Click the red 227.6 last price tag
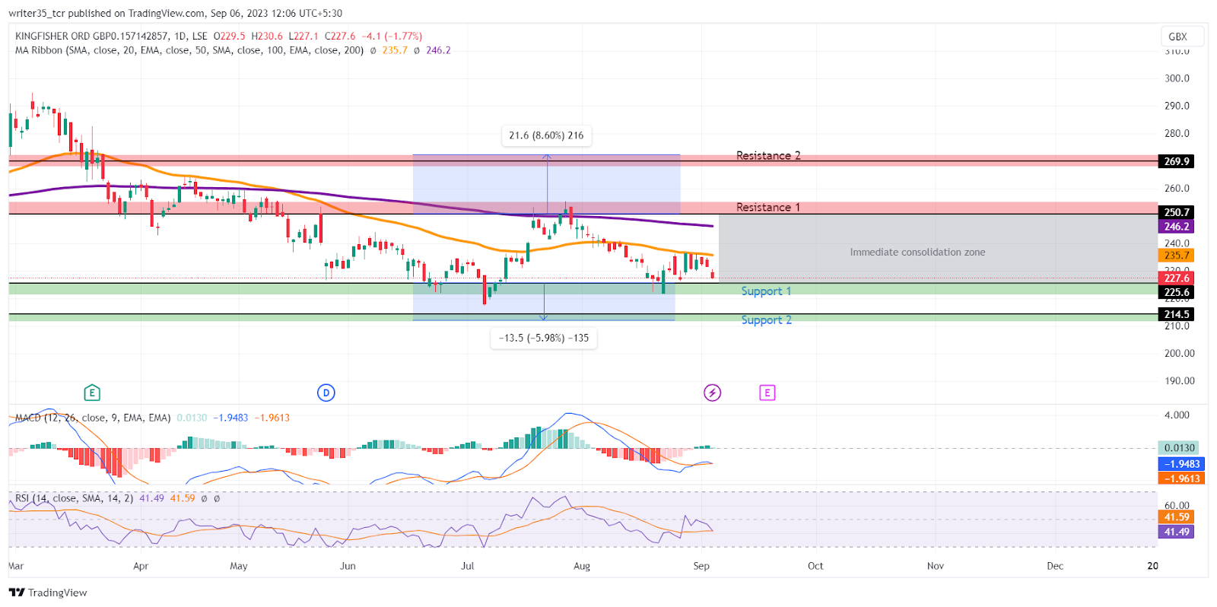The height and width of the screenshot is (607, 1217). 1176,278
